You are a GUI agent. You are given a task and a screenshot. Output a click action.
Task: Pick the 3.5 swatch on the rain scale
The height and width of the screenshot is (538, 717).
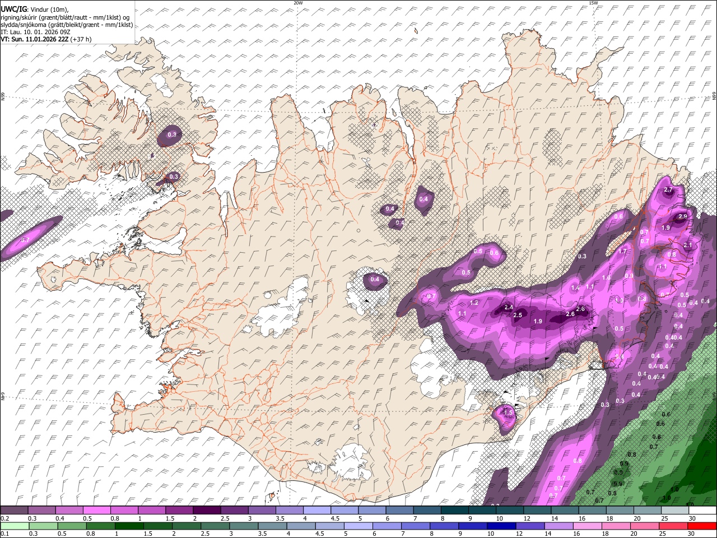[272, 526]
